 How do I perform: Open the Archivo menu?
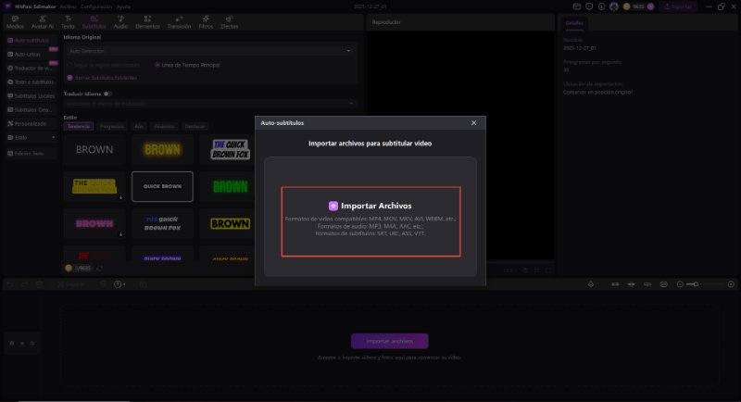tap(68, 6)
